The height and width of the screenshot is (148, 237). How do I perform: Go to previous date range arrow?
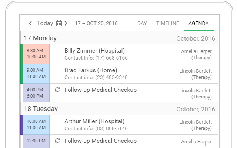(30, 23)
